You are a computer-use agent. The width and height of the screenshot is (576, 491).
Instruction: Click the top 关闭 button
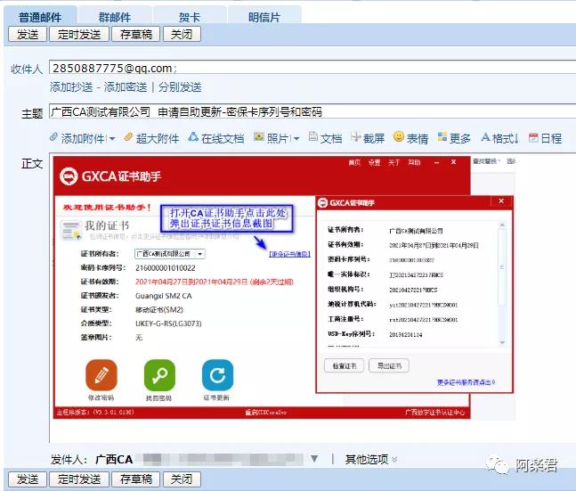coord(182,34)
